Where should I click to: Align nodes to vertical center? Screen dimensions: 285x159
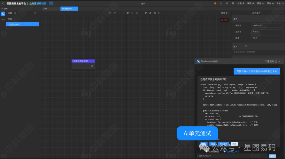tap(128, 13)
